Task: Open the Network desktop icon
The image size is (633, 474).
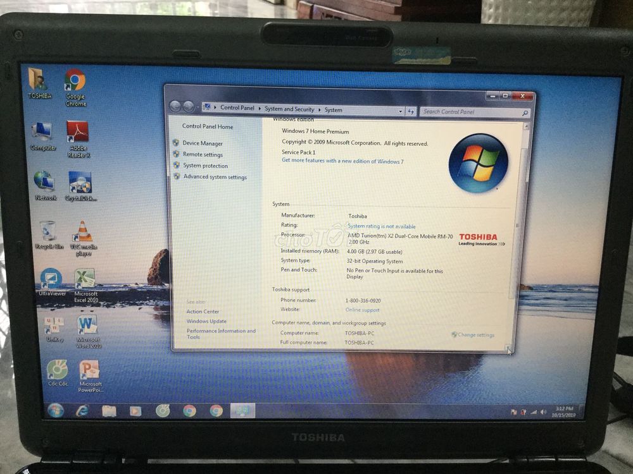Action: pyautogui.click(x=44, y=185)
